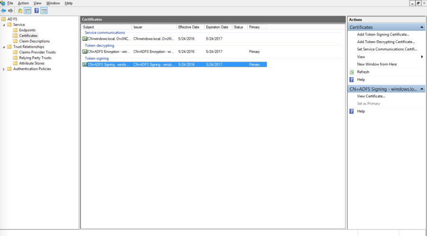Toggle the Show/Hide Console Tree icon
Screen dimensions: 427x236
click(x=28, y=10)
